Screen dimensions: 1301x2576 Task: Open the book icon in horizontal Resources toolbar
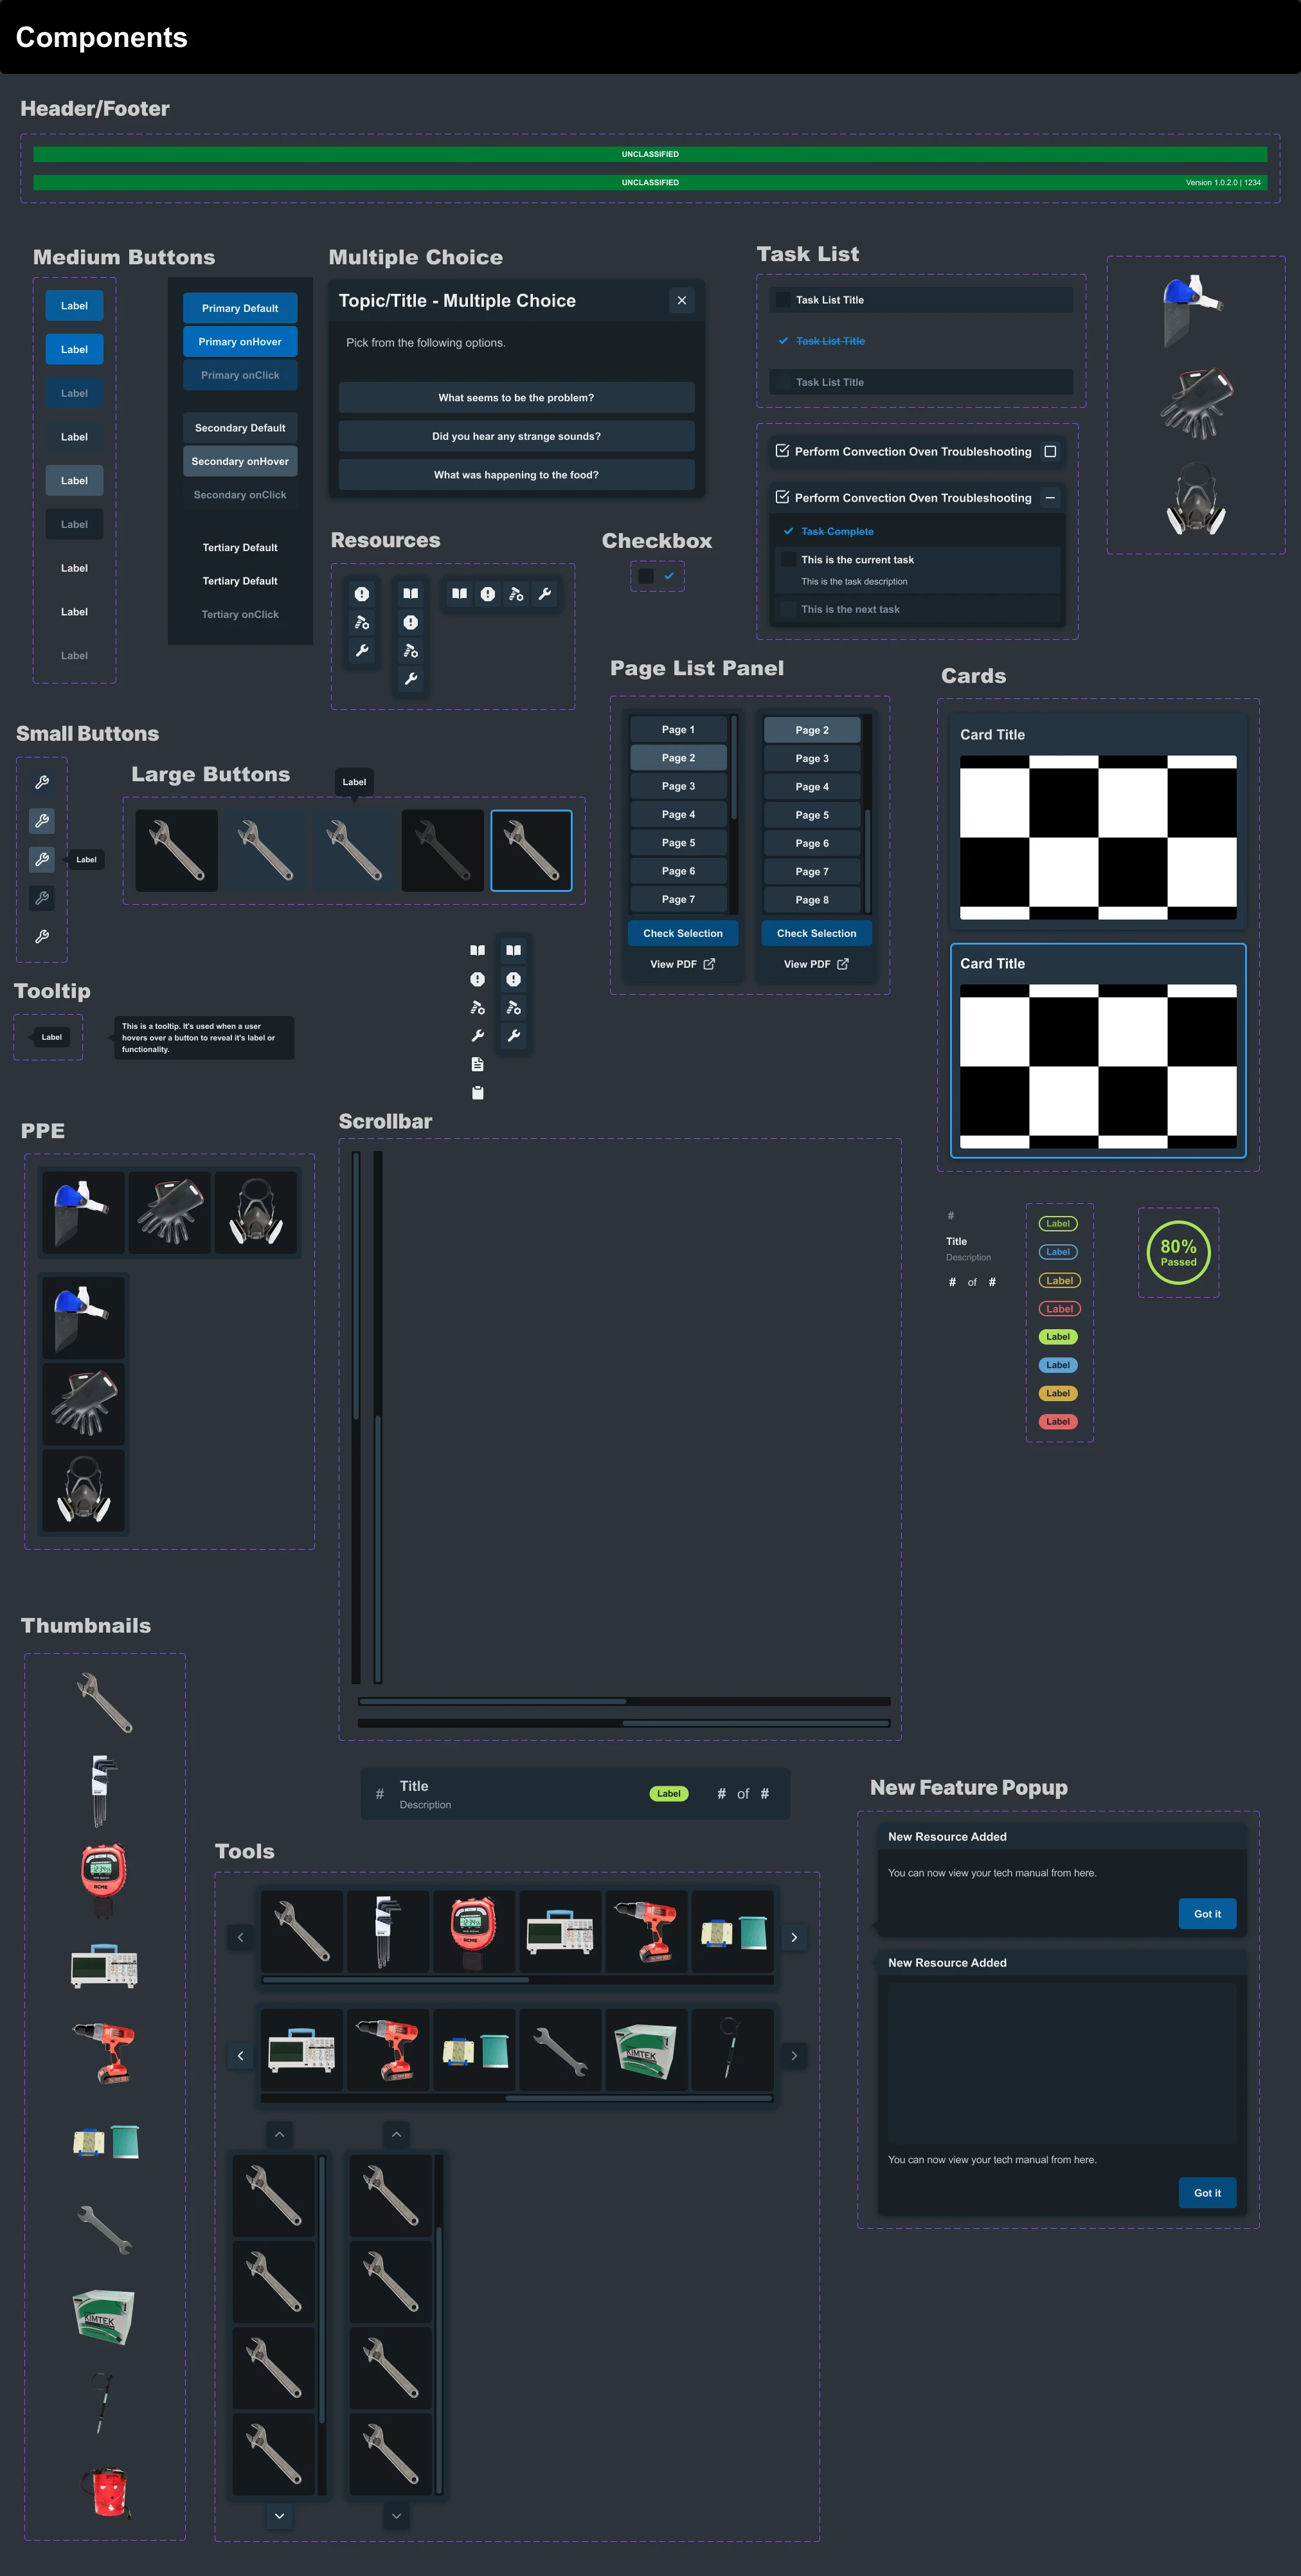(x=459, y=594)
